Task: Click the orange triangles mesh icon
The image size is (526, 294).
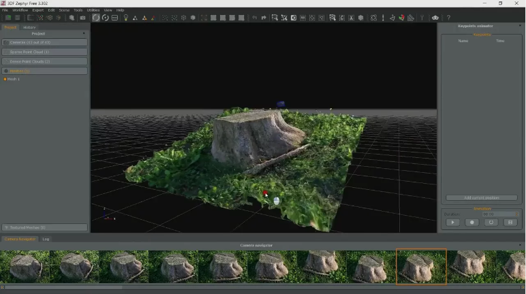Action: tap(144, 18)
